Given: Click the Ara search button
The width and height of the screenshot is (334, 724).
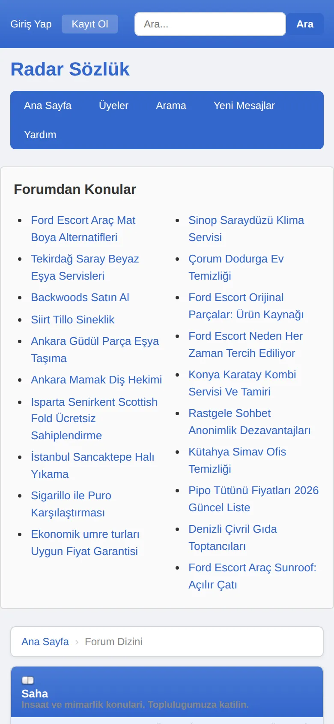Looking at the screenshot, I should [x=305, y=24].
